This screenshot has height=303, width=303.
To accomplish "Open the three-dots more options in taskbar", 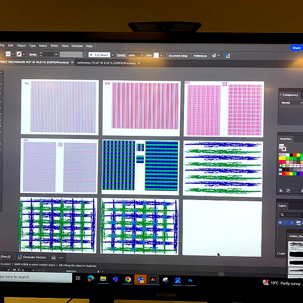I will [x=61, y=258].
